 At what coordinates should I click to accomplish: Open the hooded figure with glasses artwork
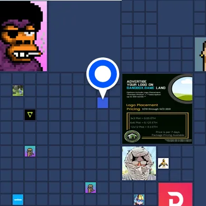139,163
